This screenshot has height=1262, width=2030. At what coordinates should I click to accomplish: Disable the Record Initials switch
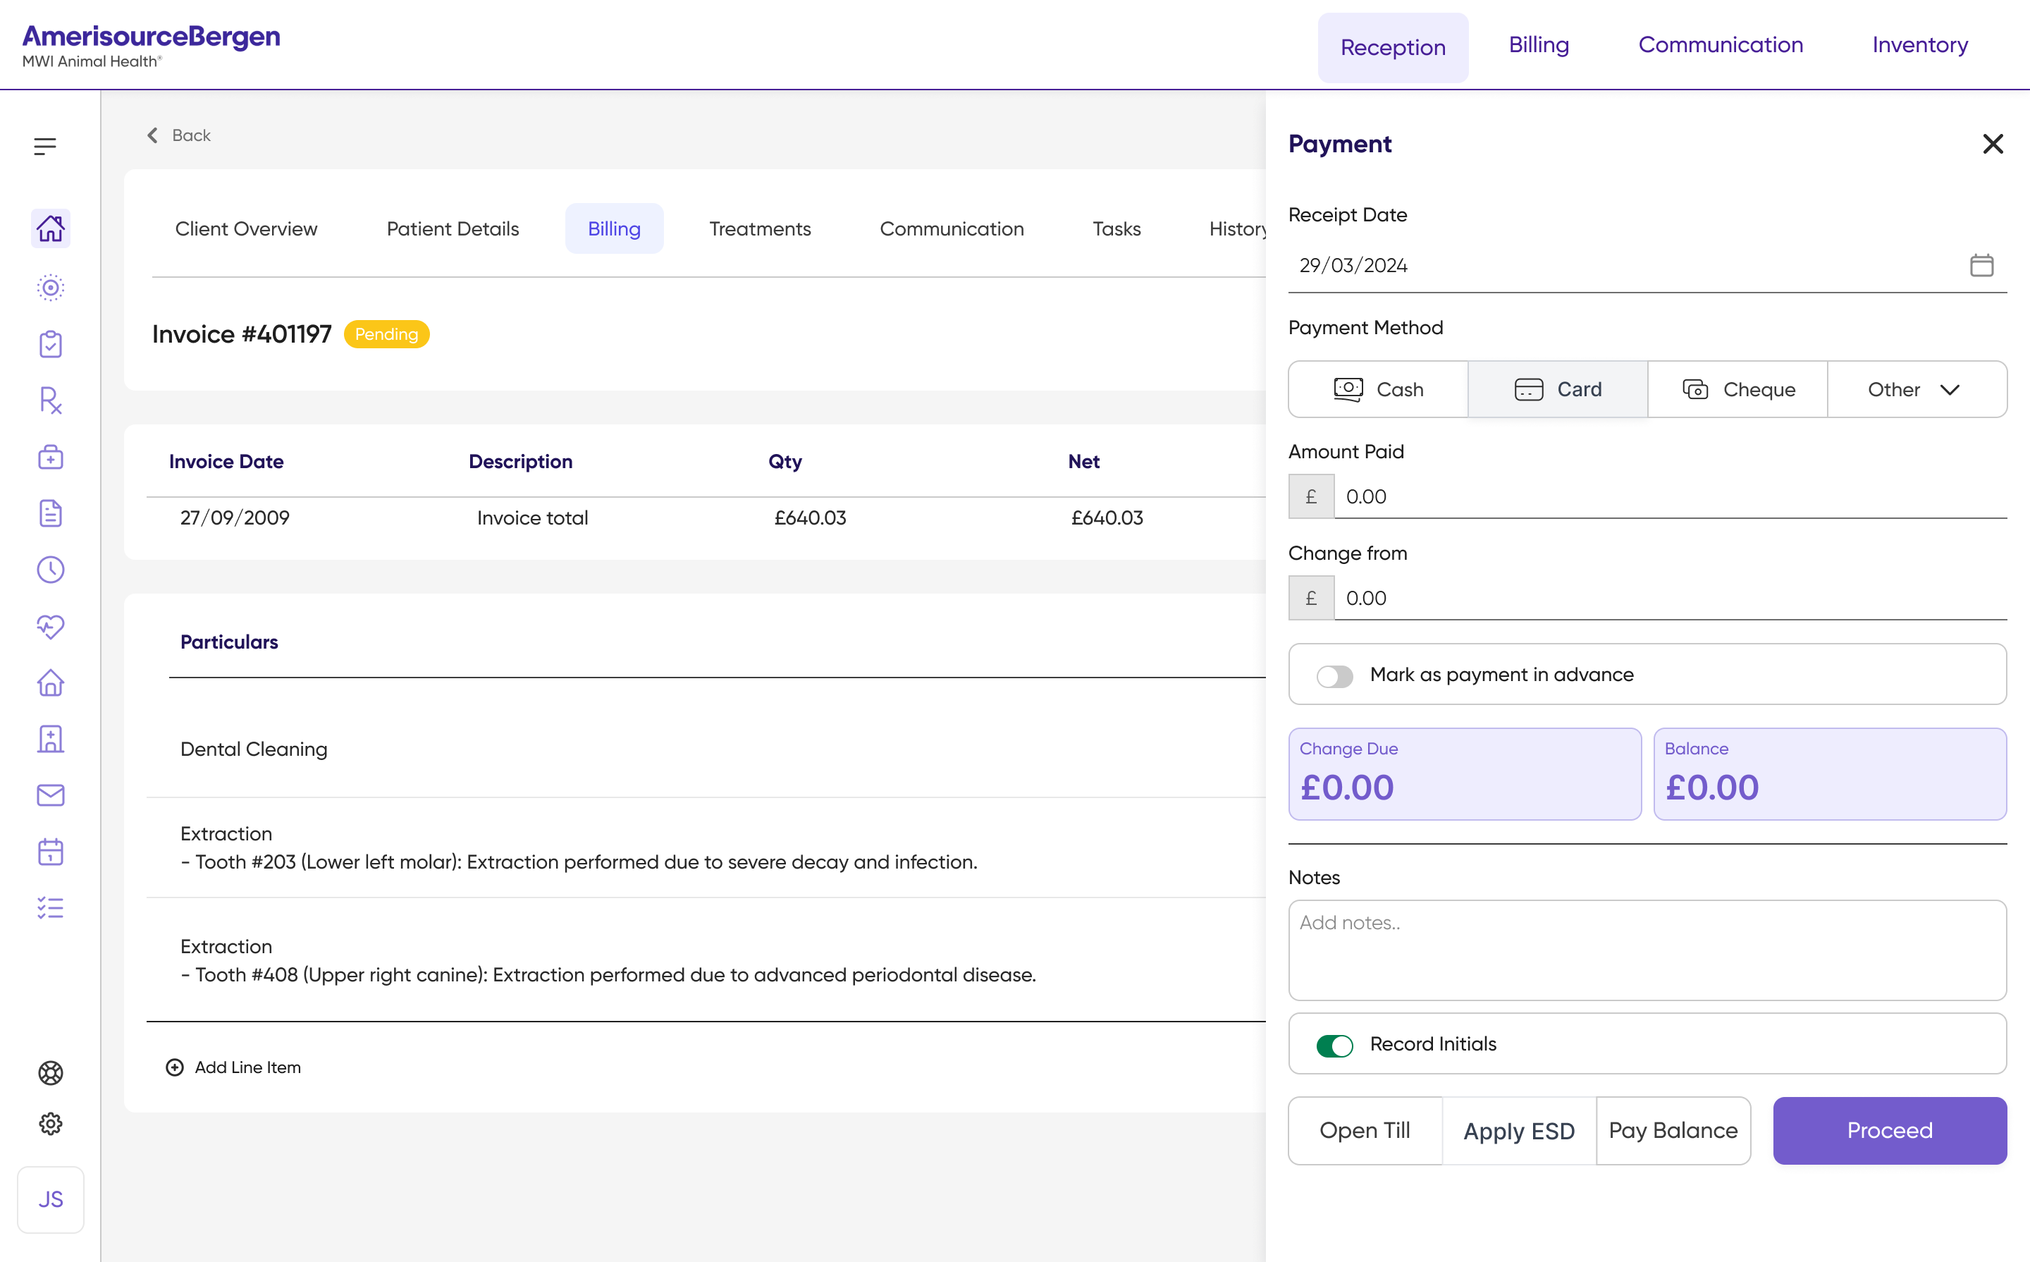1334,1045
